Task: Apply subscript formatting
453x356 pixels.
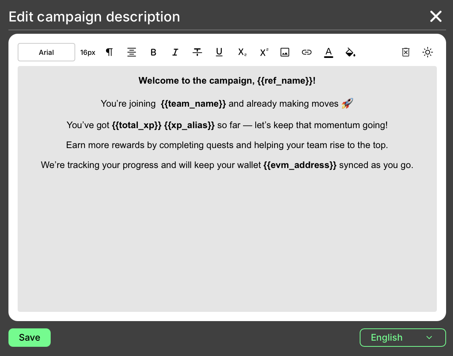Action: 241,53
